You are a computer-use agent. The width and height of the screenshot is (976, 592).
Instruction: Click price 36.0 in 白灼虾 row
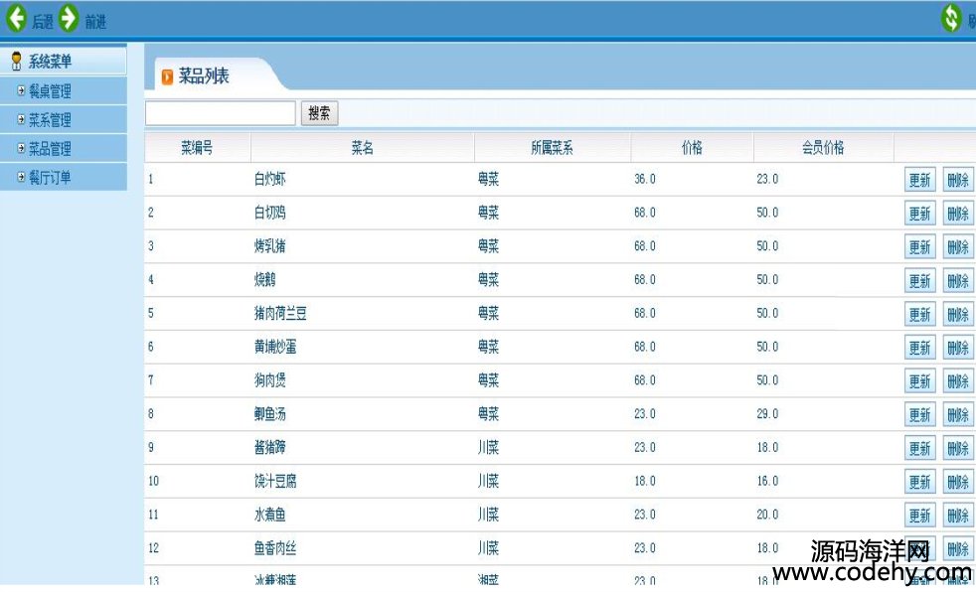[645, 179]
